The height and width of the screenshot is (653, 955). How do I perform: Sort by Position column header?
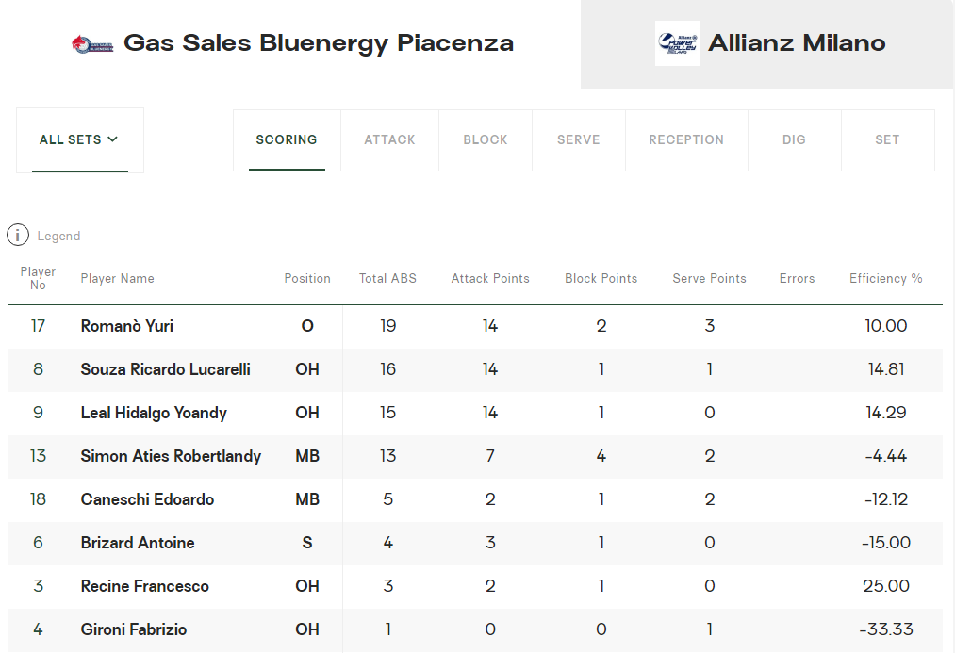307,278
